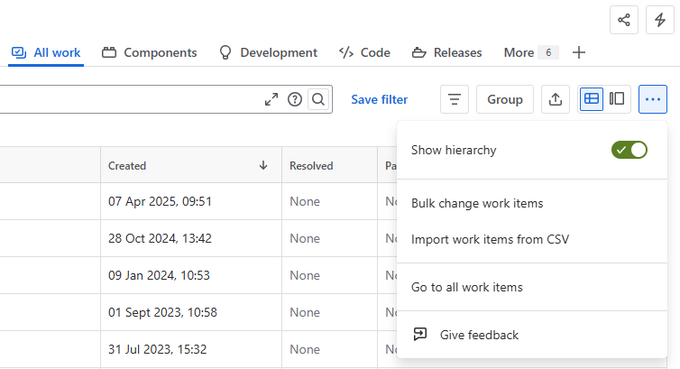Click the Save filter link
The image size is (680, 369).
pos(379,100)
